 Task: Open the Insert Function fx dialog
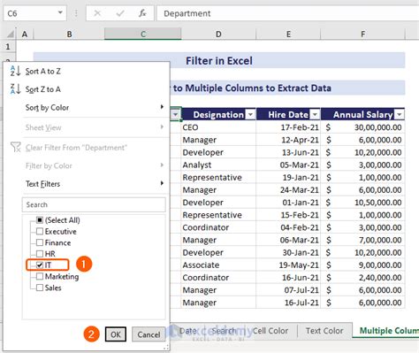pyautogui.click(x=142, y=13)
